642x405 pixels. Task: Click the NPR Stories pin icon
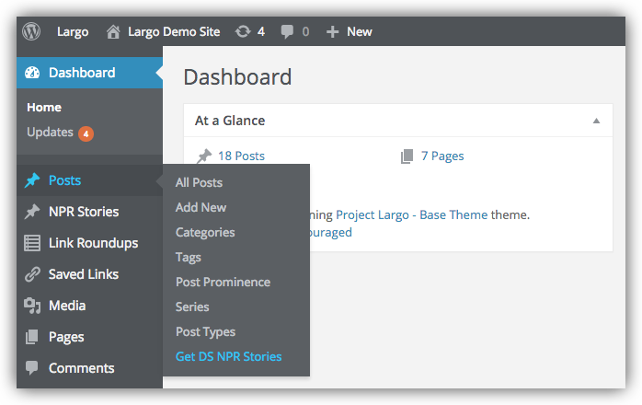(x=32, y=212)
